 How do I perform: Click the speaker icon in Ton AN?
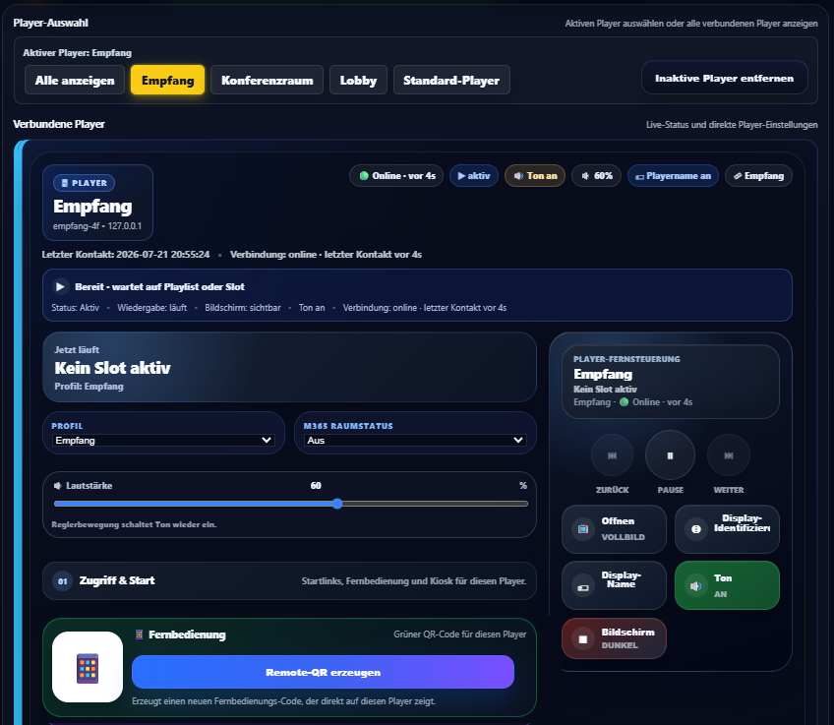pos(695,586)
